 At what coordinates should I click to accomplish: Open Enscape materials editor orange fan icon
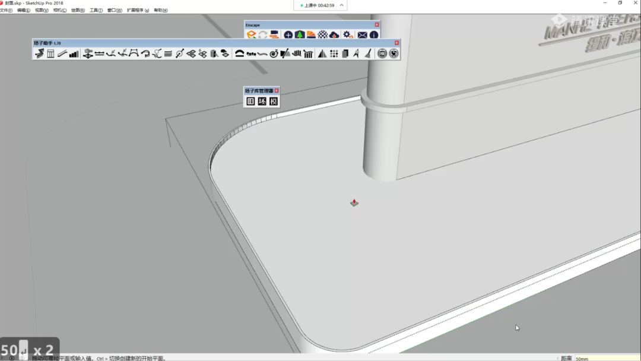[x=311, y=35]
